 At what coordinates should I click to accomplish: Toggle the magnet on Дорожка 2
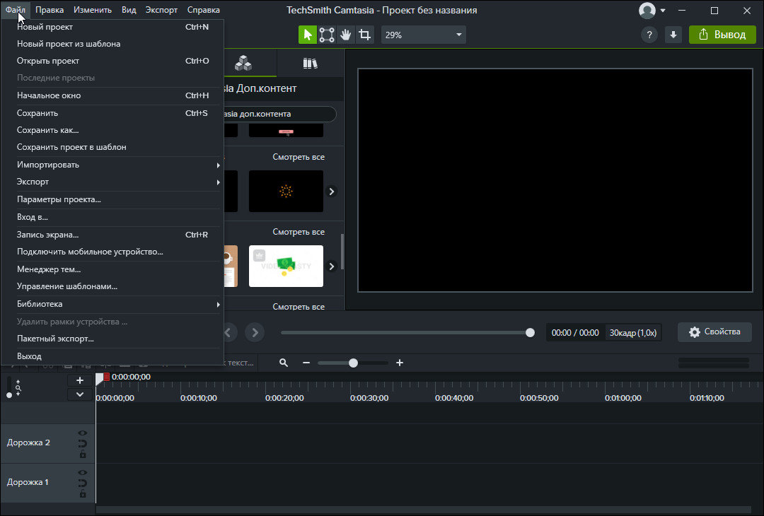[x=83, y=444]
